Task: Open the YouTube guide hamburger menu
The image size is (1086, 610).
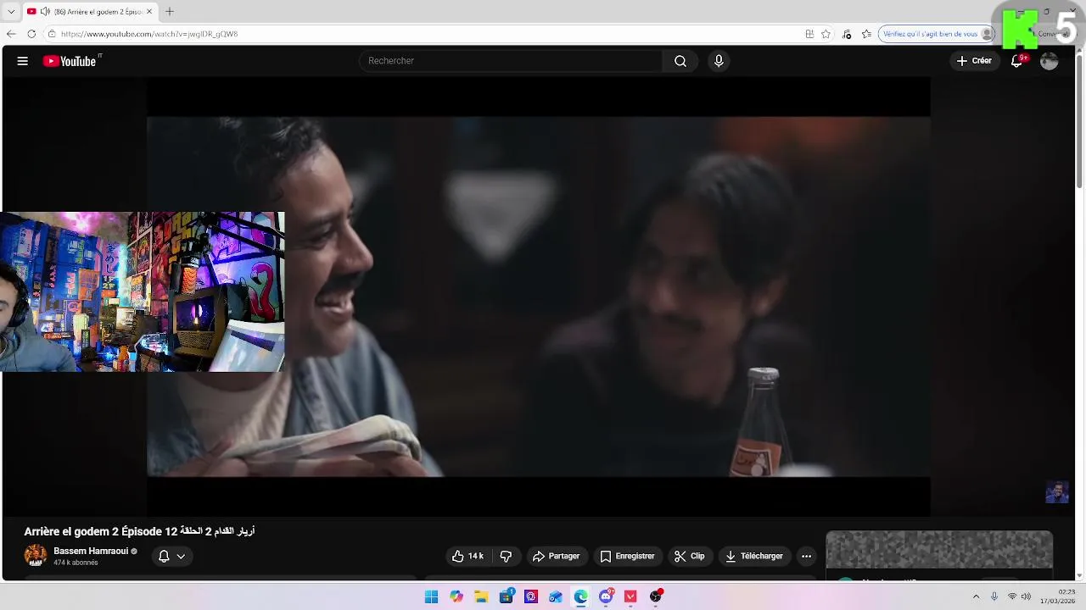Action: (x=23, y=61)
